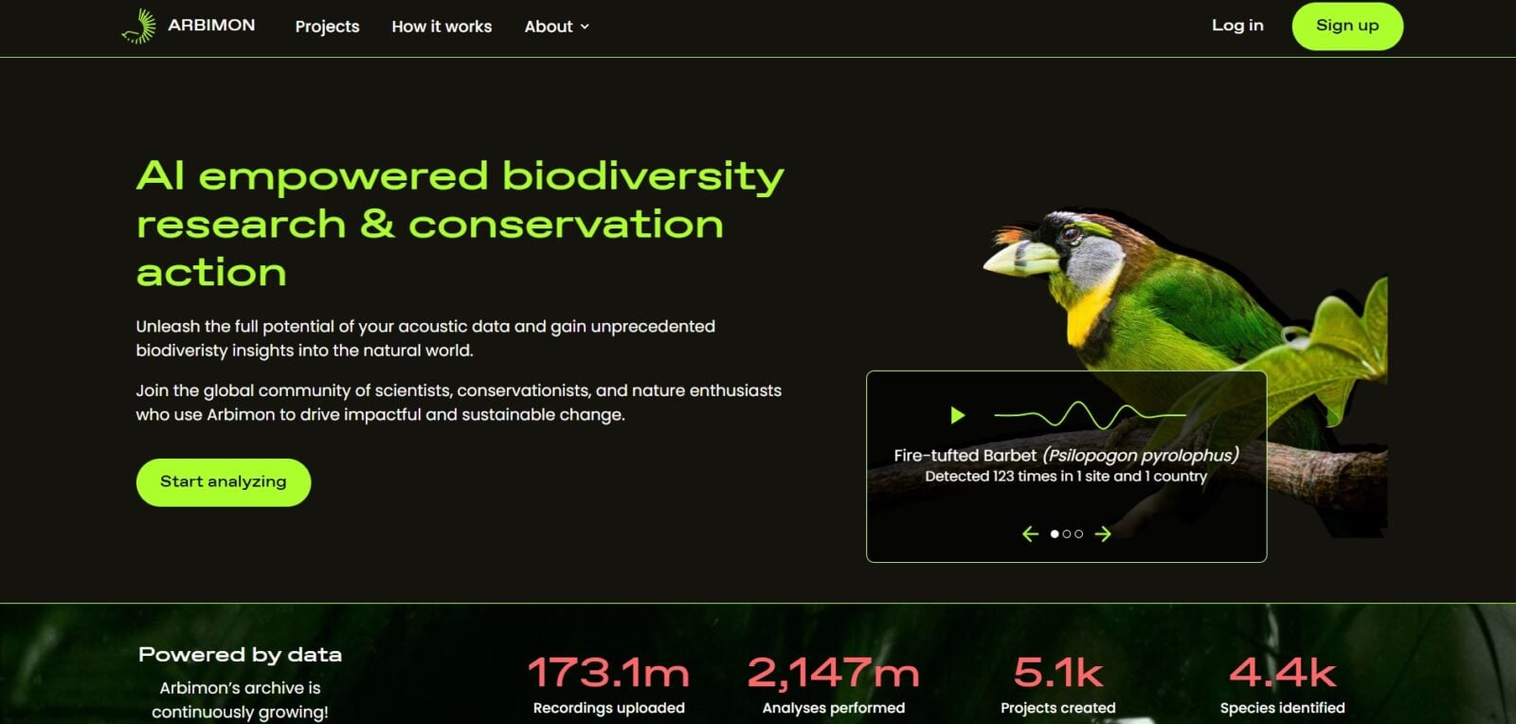This screenshot has height=724, width=1516.
Task: Click the 4.4k Species identified stat
Action: pos(1282,684)
